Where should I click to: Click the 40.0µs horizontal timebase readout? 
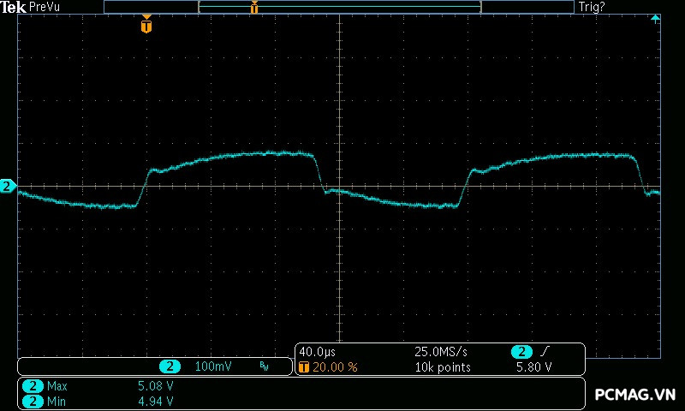[x=315, y=352]
